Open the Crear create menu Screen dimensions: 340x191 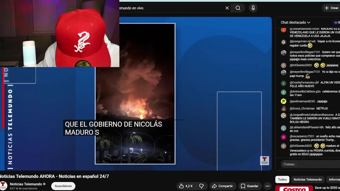pos(331,8)
